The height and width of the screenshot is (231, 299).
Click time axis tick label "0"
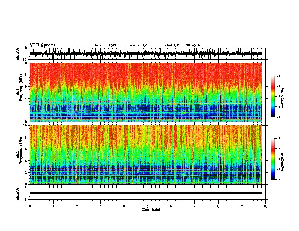30,206
